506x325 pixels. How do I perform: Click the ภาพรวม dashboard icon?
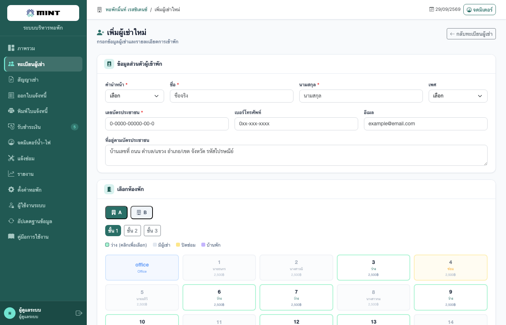click(x=11, y=48)
